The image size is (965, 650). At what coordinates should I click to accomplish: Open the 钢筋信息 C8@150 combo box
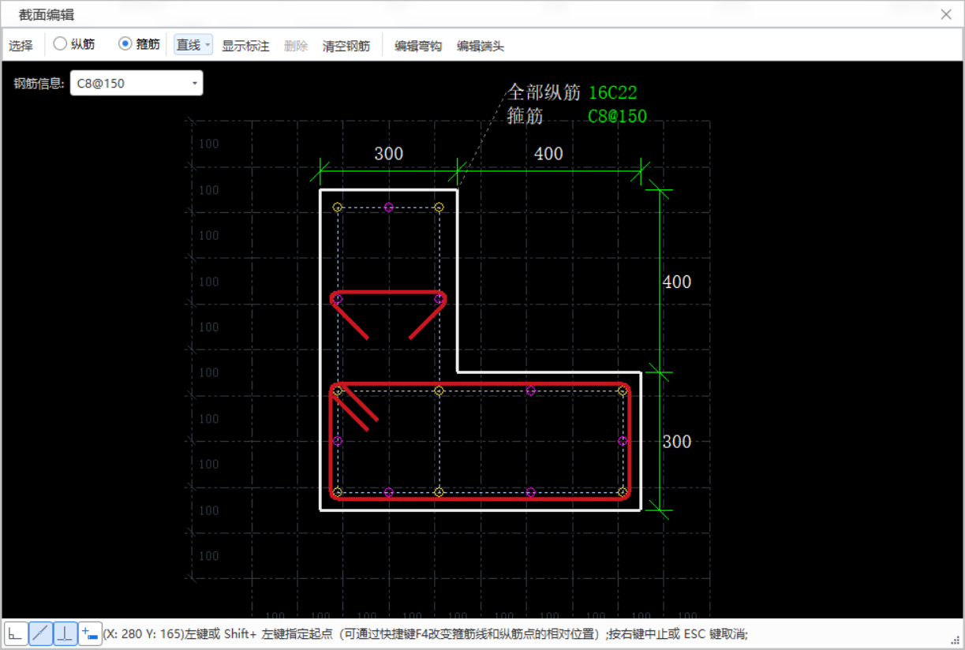[x=137, y=84]
